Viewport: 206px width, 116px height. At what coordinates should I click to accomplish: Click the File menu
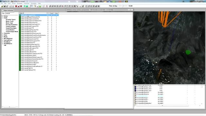coord(2,4)
